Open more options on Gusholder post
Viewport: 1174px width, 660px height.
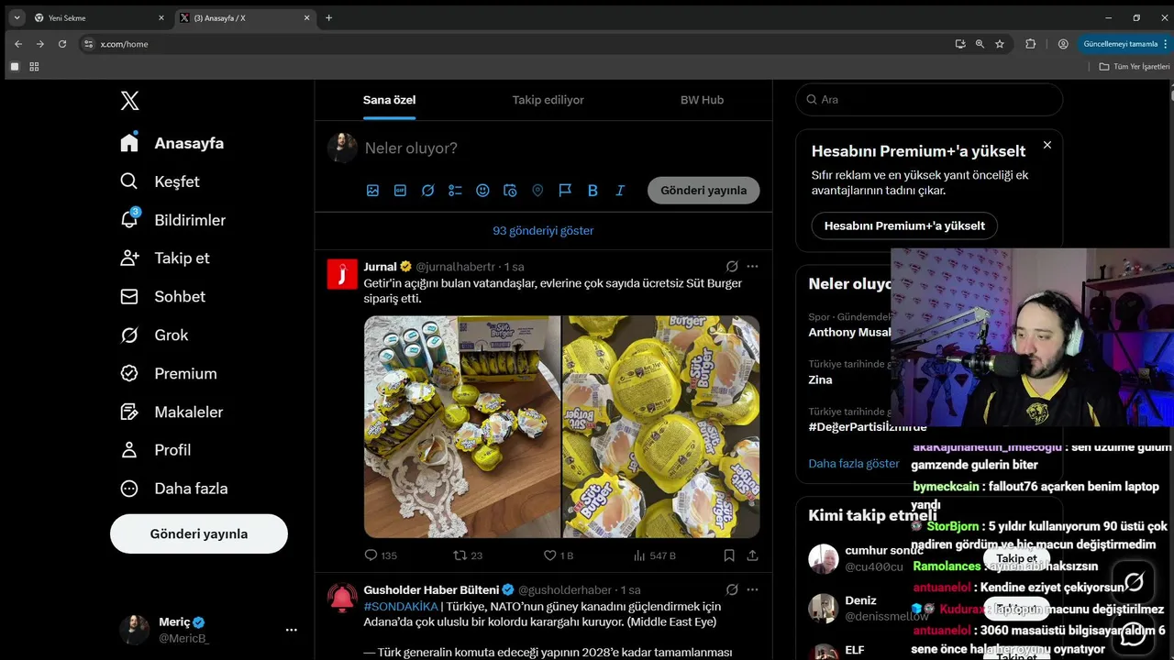pyautogui.click(x=752, y=590)
